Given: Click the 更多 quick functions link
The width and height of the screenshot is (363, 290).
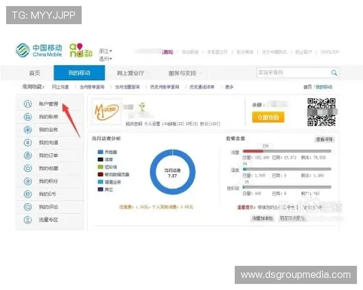Looking at the screenshot, I should pos(229,87).
